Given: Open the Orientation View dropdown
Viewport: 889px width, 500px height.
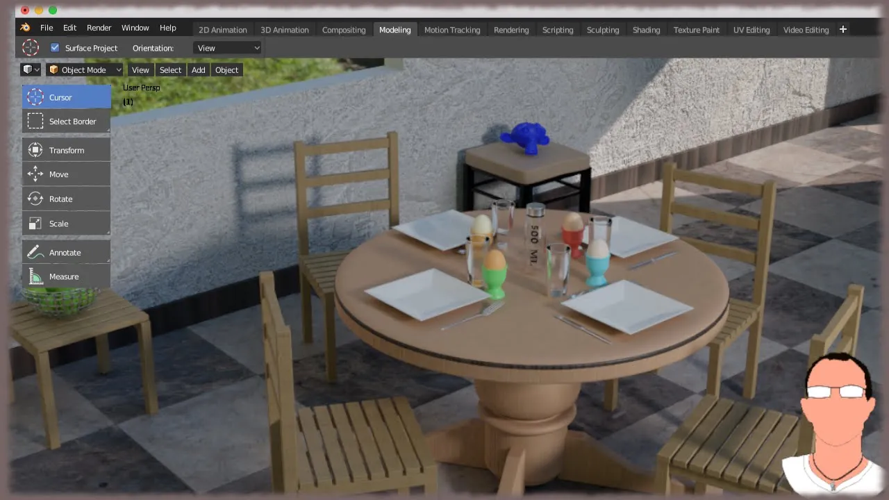Looking at the screenshot, I should coord(228,48).
